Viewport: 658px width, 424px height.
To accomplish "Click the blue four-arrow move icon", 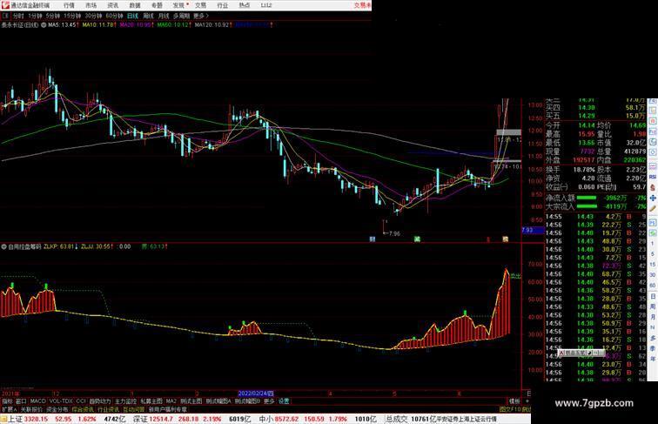I will click(653, 199).
